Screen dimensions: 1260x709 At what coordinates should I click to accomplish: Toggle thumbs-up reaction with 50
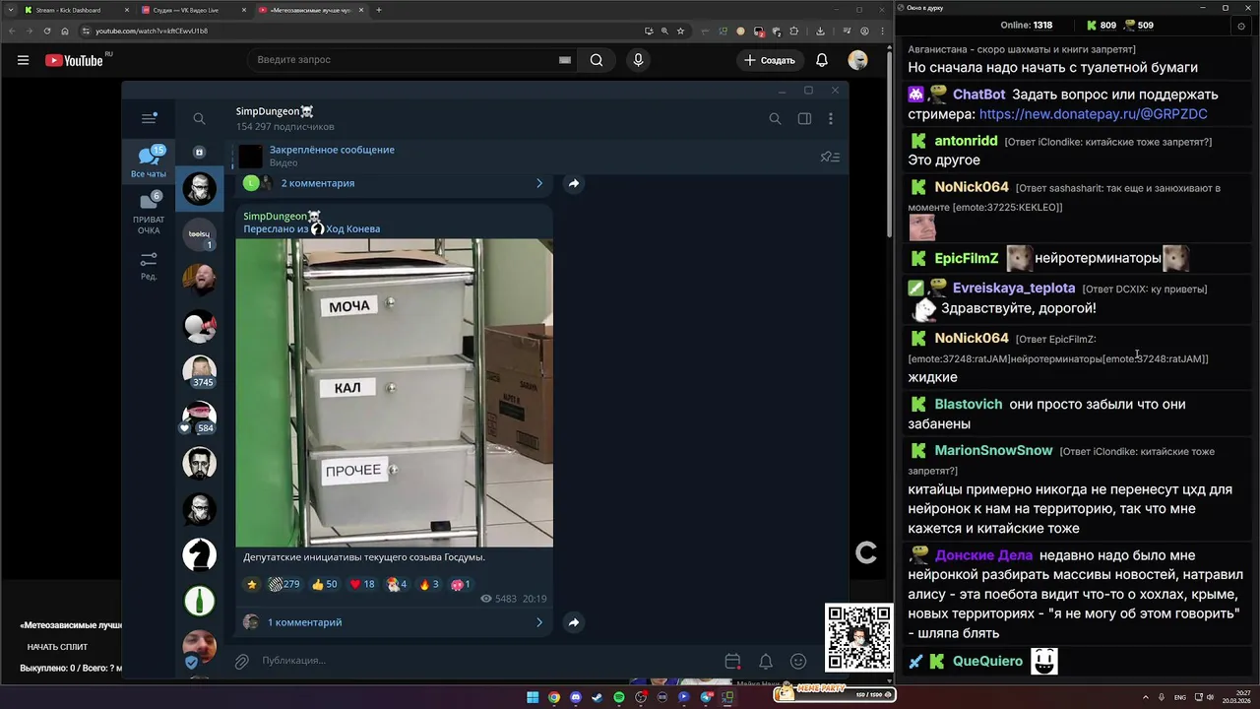pyautogui.click(x=325, y=584)
